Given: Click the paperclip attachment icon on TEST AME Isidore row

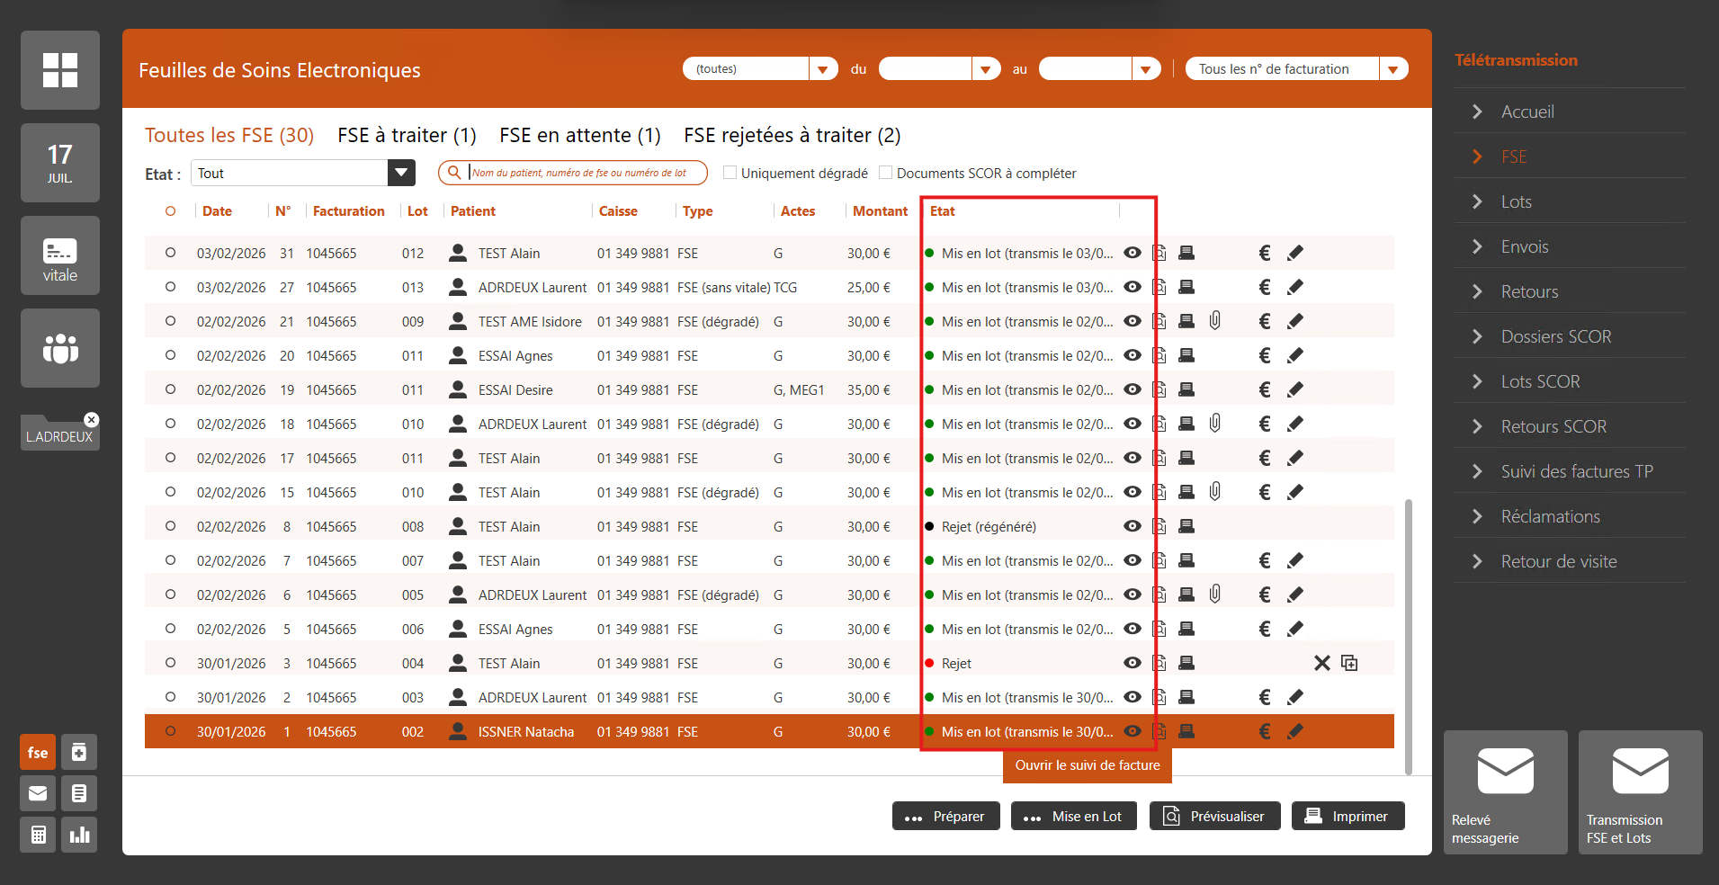Looking at the screenshot, I should point(1215,321).
